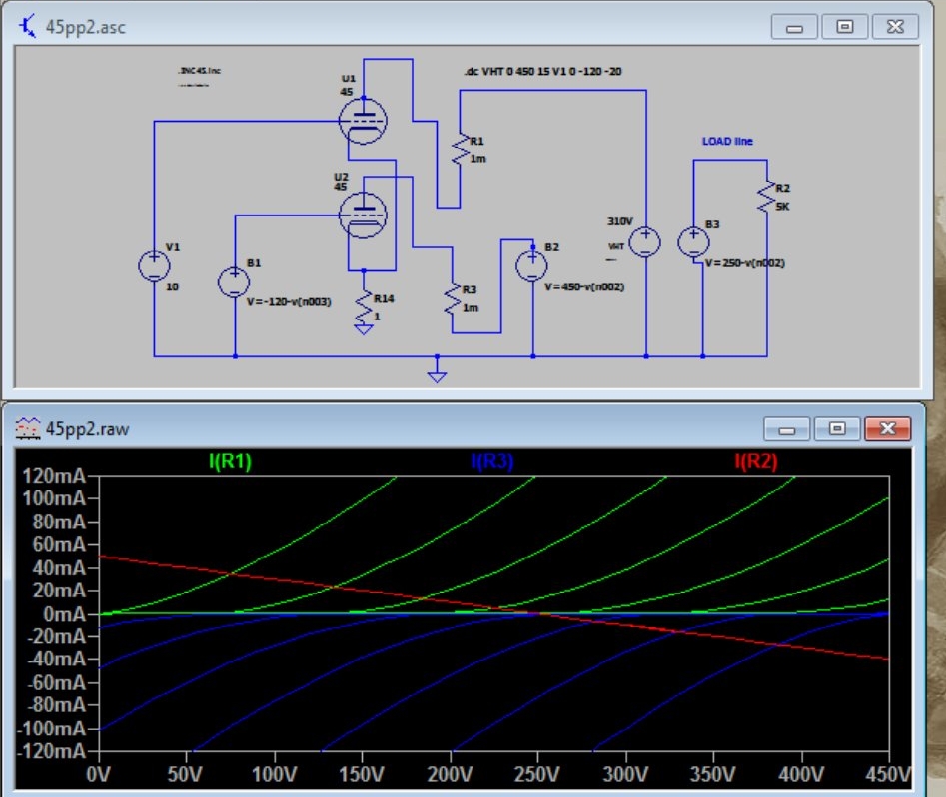Click the main ground symbol on bottom rail
Image resolution: width=946 pixels, height=797 pixels.
pyautogui.click(x=437, y=376)
